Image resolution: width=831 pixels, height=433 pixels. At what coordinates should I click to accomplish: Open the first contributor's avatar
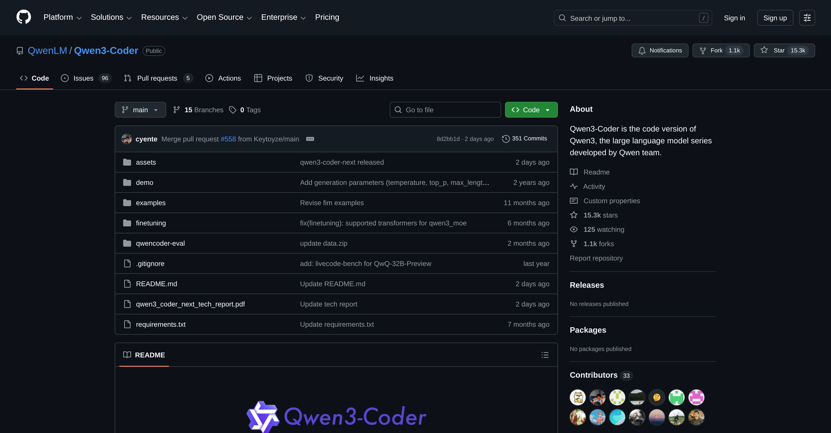click(577, 397)
